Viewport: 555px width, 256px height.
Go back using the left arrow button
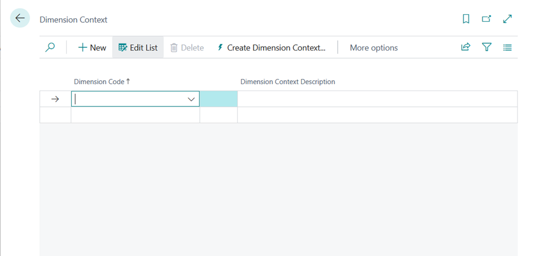20,19
